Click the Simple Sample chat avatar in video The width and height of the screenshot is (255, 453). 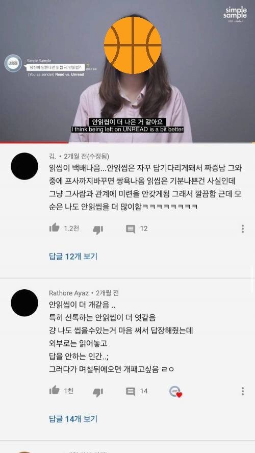tap(13, 63)
